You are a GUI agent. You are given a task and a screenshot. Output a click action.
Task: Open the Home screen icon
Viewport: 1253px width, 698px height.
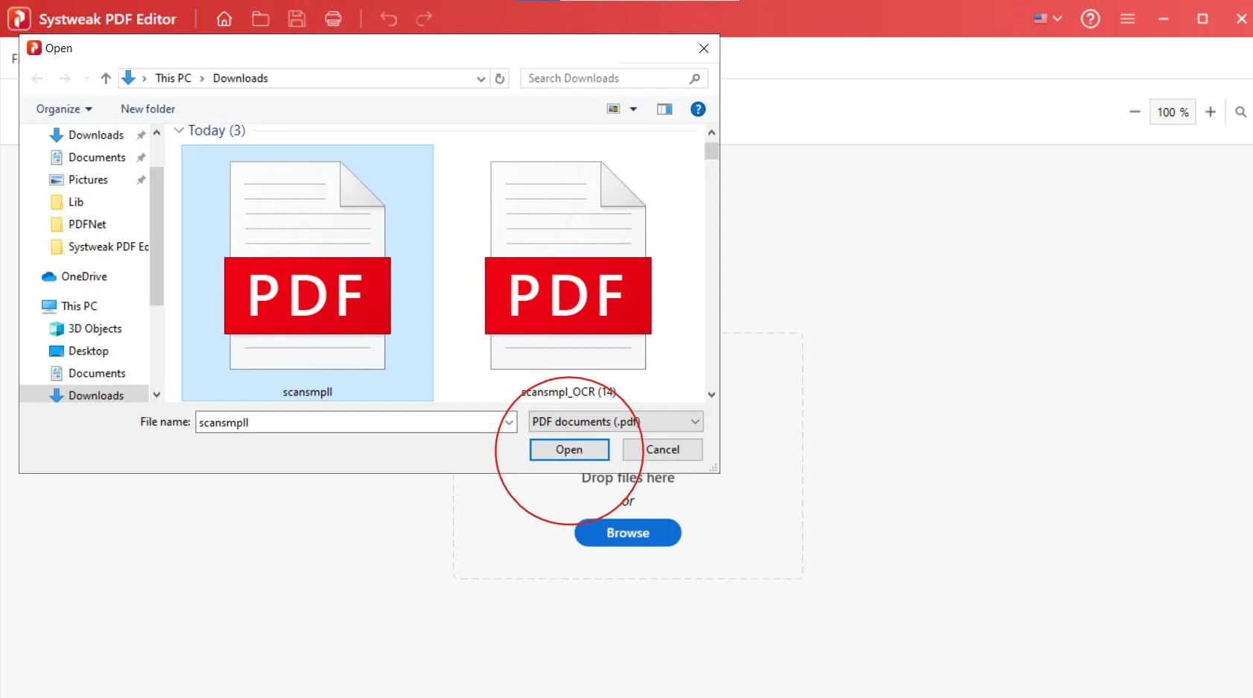(223, 19)
